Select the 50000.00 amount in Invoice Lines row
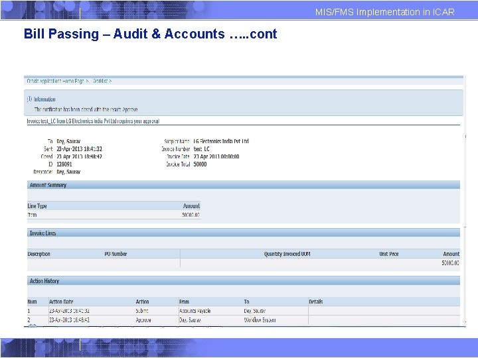The image size is (478, 358). 451,263
